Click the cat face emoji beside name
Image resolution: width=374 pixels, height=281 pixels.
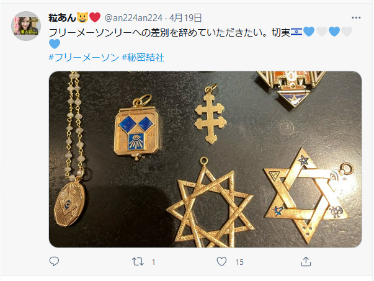coord(82,17)
